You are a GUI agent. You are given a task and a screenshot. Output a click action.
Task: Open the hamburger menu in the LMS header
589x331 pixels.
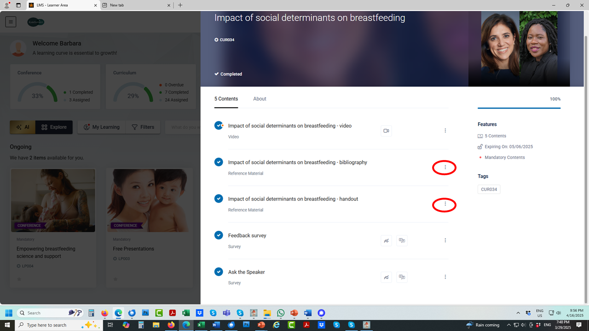[x=11, y=22]
